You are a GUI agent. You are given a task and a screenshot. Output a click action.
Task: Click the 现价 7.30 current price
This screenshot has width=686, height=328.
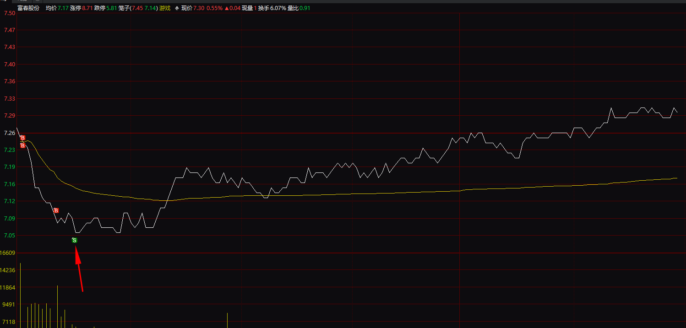pos(193,8)
